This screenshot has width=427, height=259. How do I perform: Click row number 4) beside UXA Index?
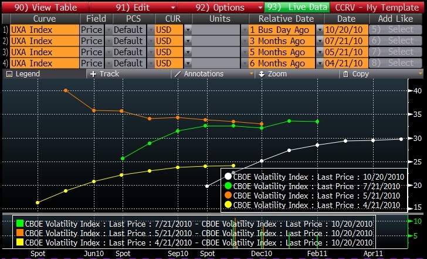5,63
